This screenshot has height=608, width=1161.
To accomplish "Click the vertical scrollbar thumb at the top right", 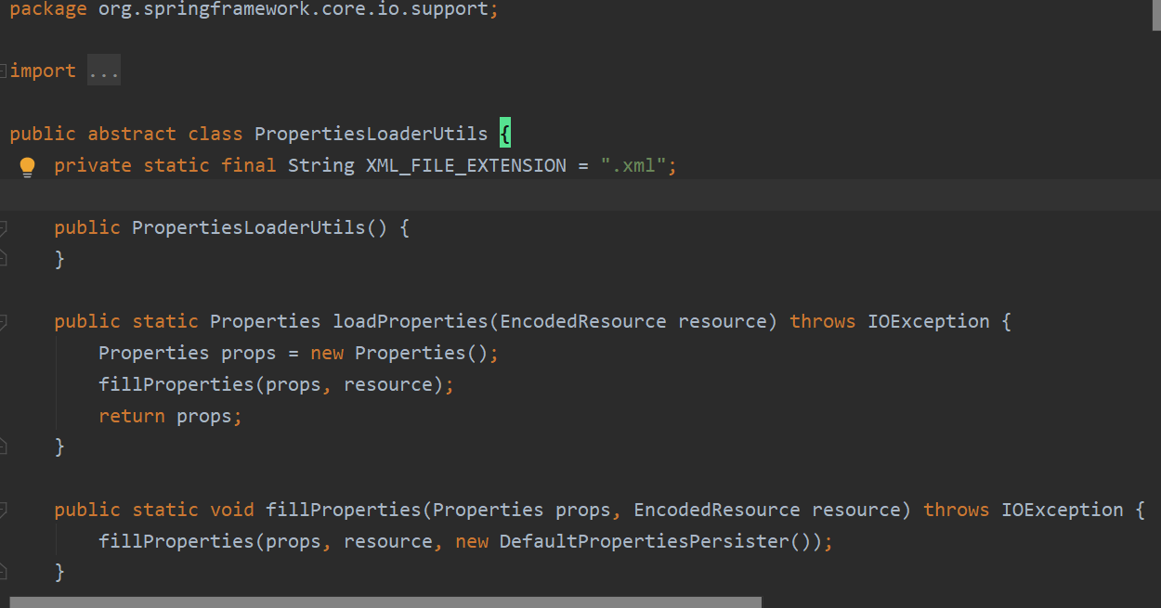I will point(1156,16).
